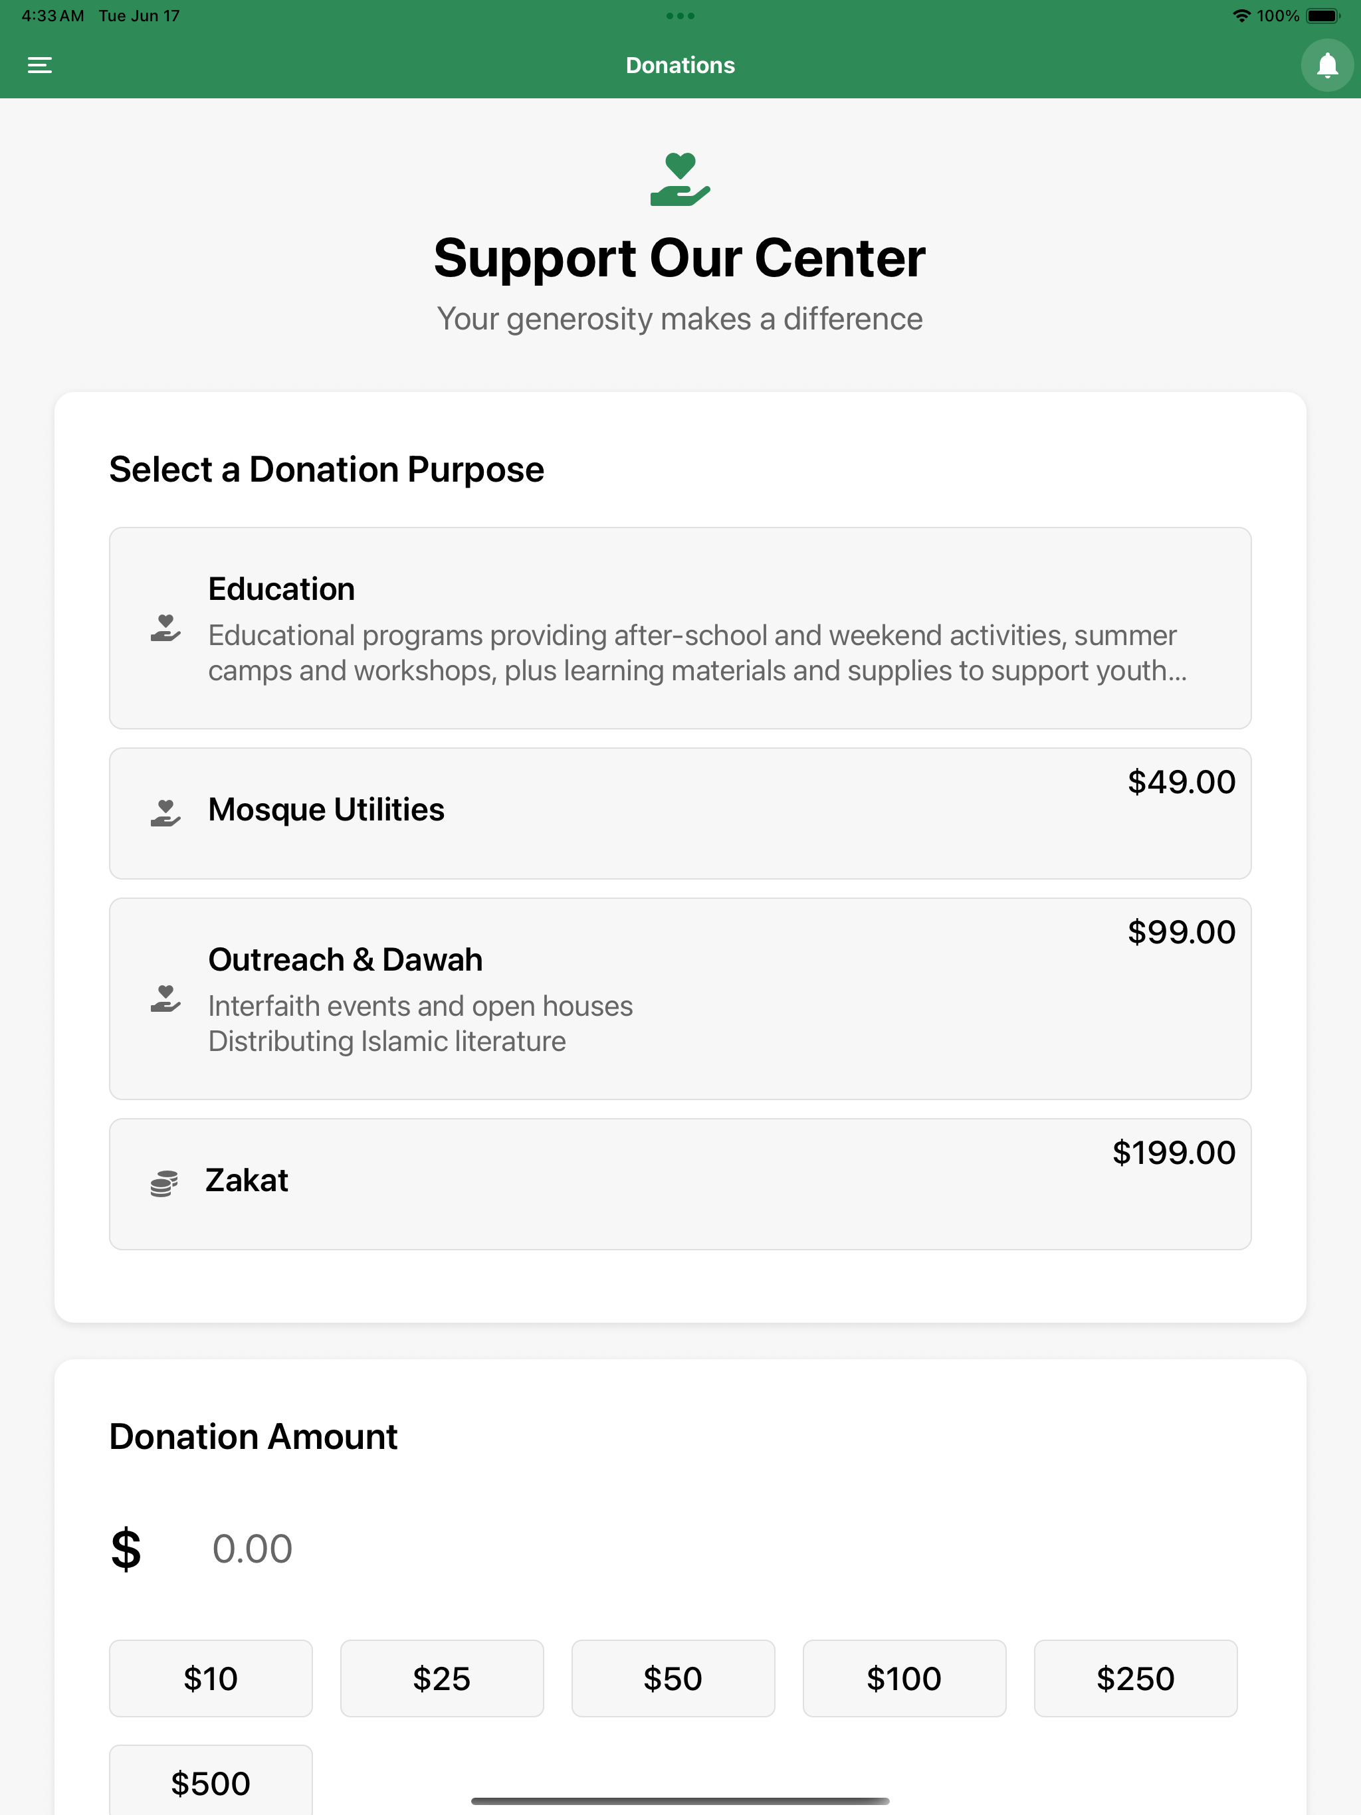Choose the $10 preset amount
The width and height of the screenshot is (1361, 1815).
point(211,1678)
